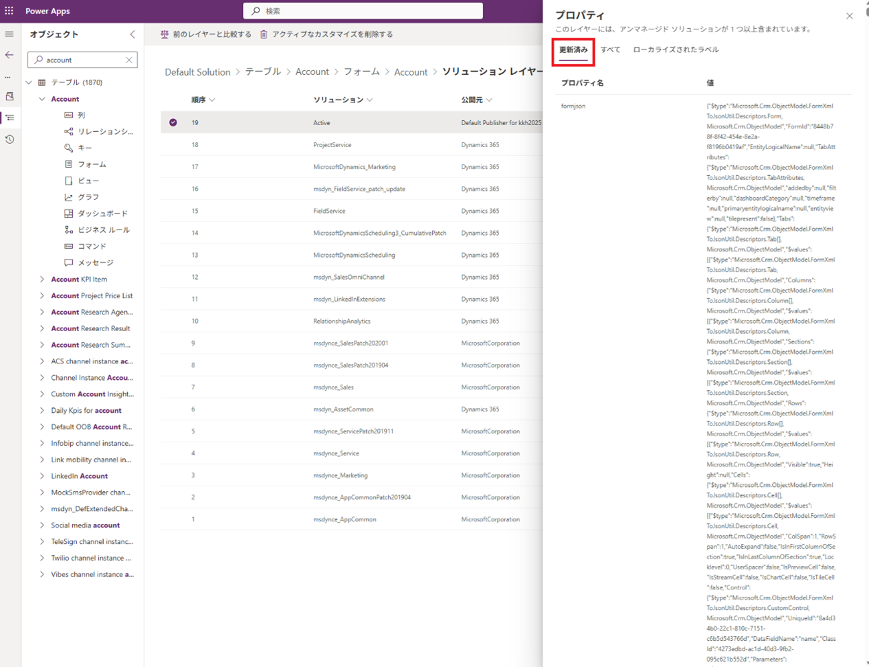Screen dimensions: 869x667
Task: Open the Power Apps app launcher waffle icon
Action: [x=9, y=11]
